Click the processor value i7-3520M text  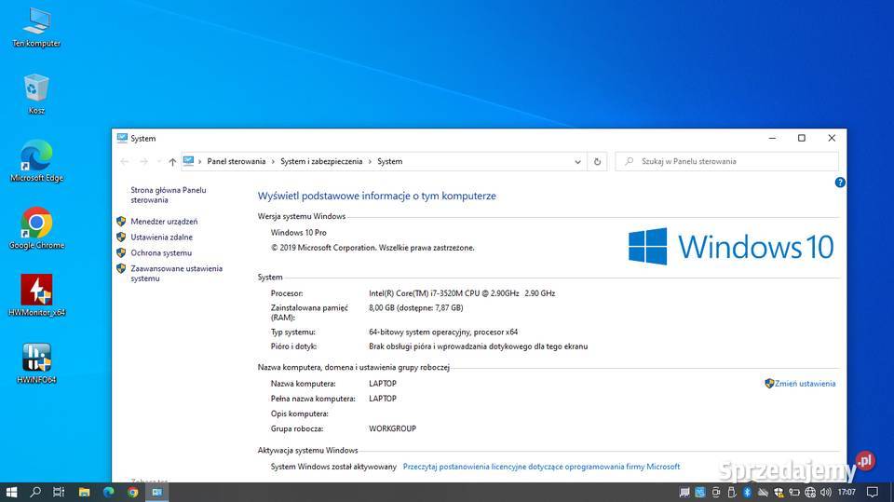[x=462, y=293]
